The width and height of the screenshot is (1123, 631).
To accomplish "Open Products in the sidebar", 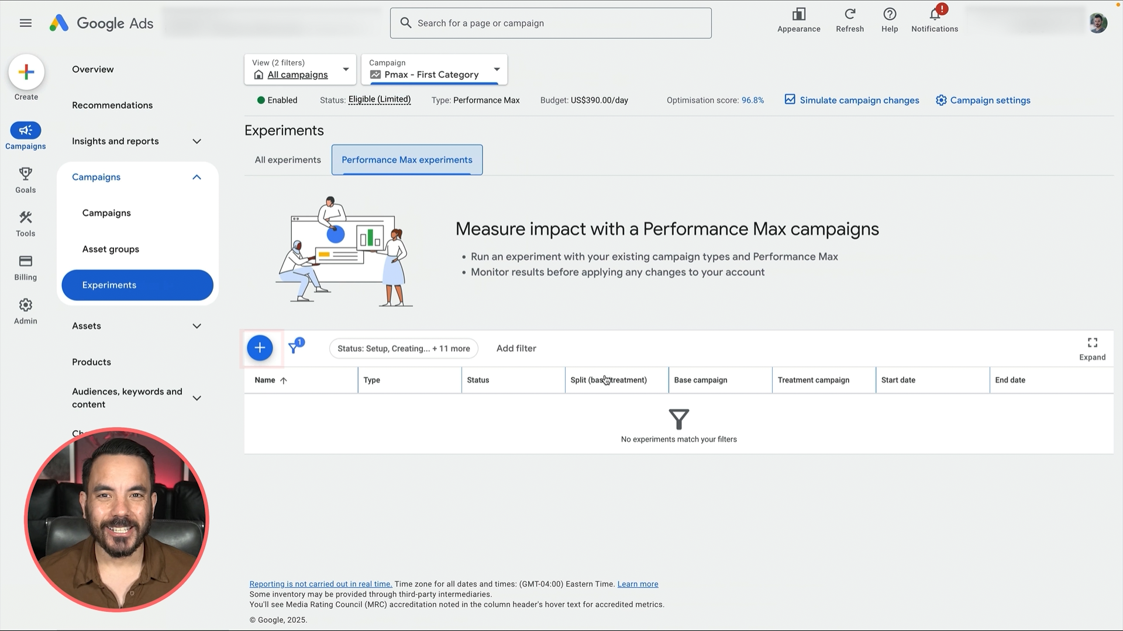I will click(x=91, y=362).
